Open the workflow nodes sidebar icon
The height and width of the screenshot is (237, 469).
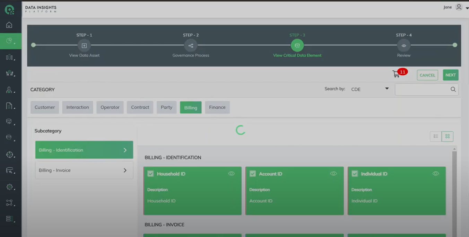(x=9, y=203)
